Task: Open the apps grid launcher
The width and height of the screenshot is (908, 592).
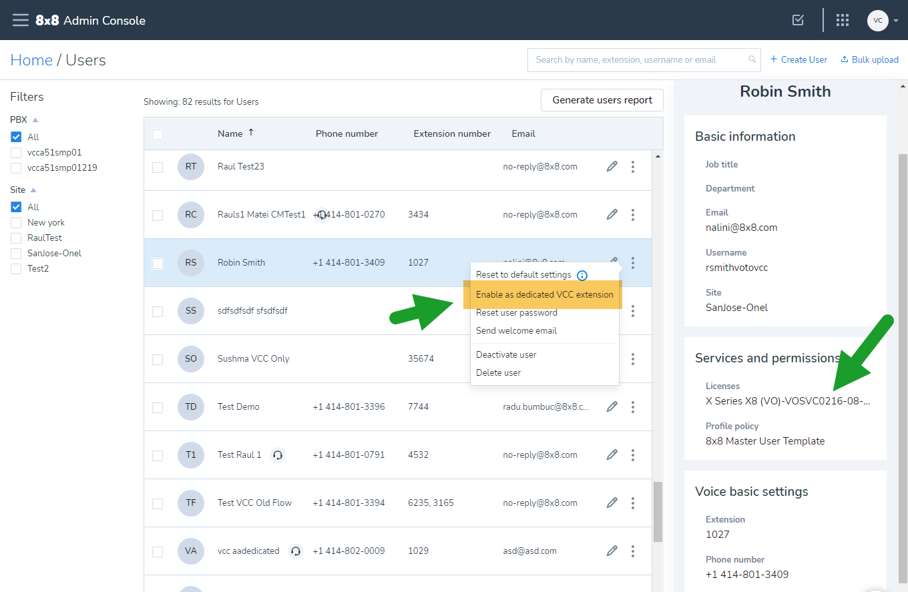Action: click(843, 20)
